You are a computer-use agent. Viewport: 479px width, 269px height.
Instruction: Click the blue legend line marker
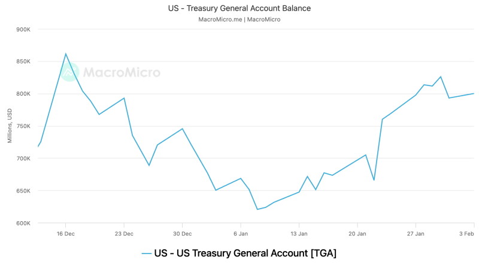pos(147,253)
